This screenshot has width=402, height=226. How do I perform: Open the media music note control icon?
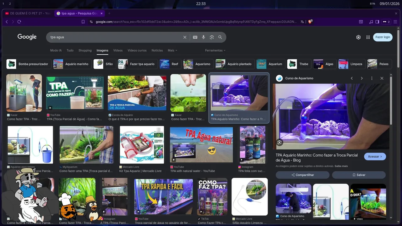tap(371, 22)
